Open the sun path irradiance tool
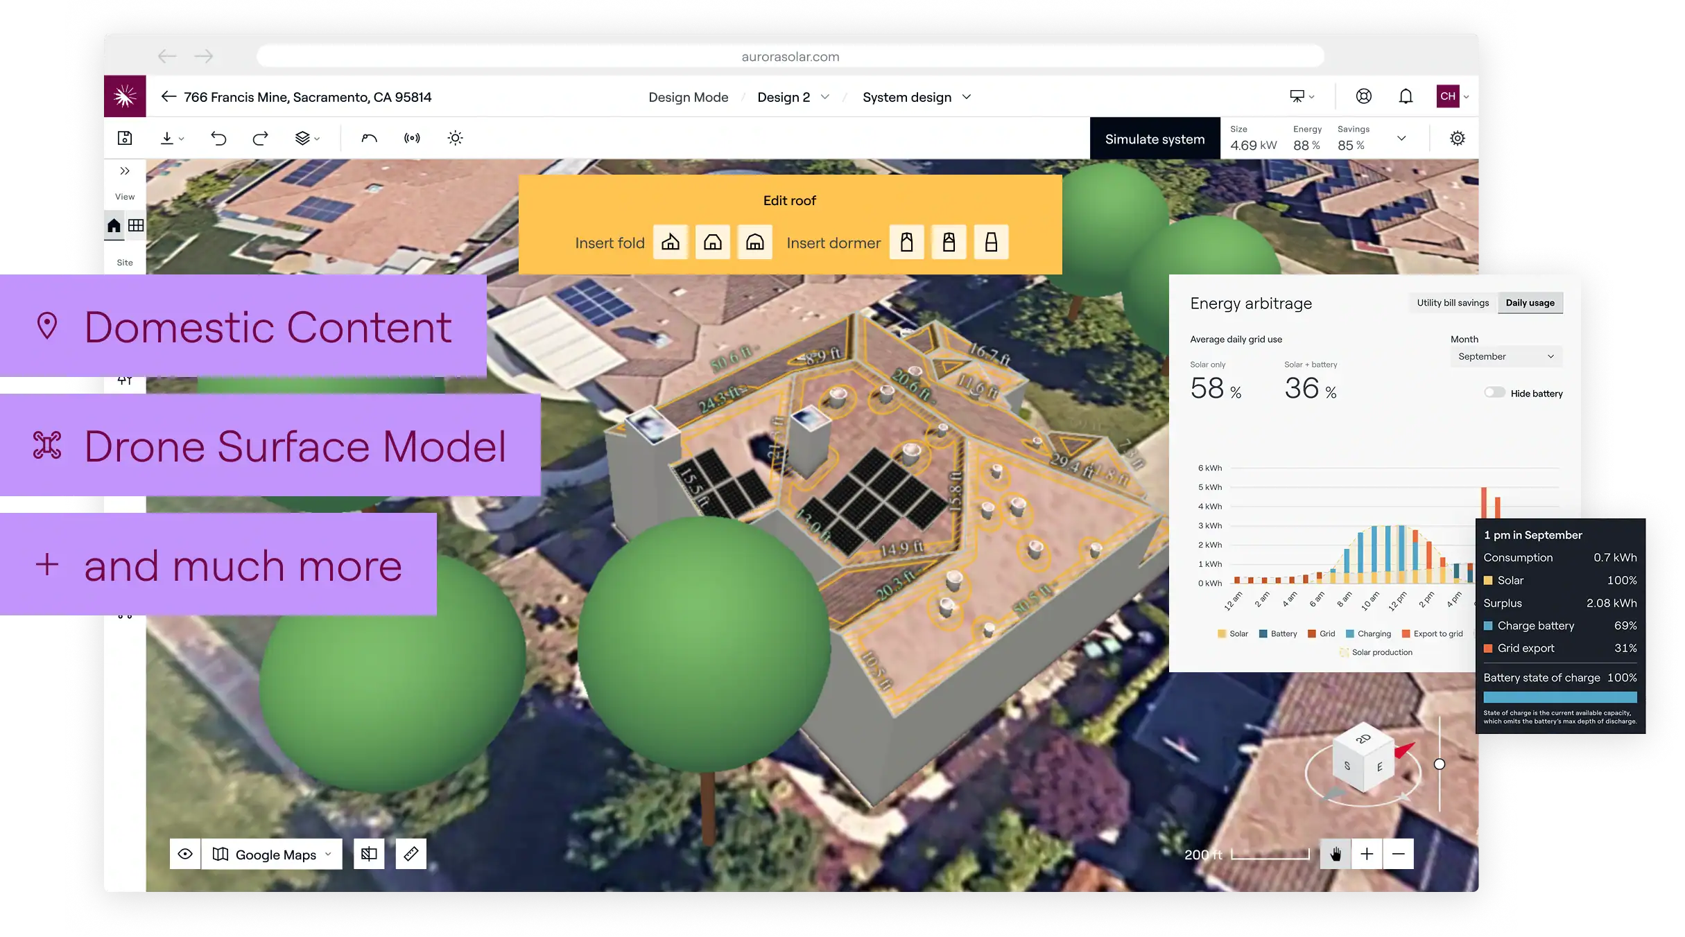The image size is (1685, 937). coord(455,139)
